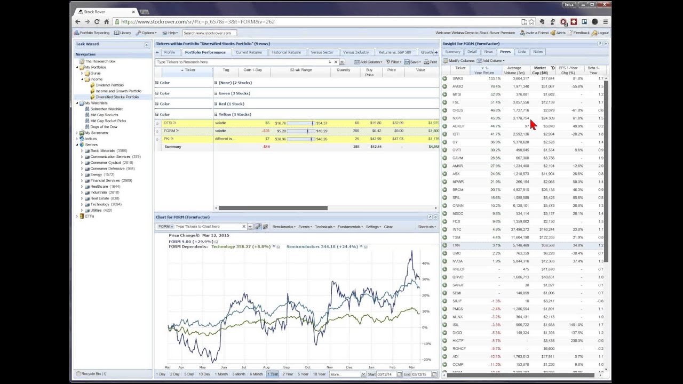The width and height of the screenshot is (683, 384).
Task: Open Alerts from the top bar
Action: 558,33
